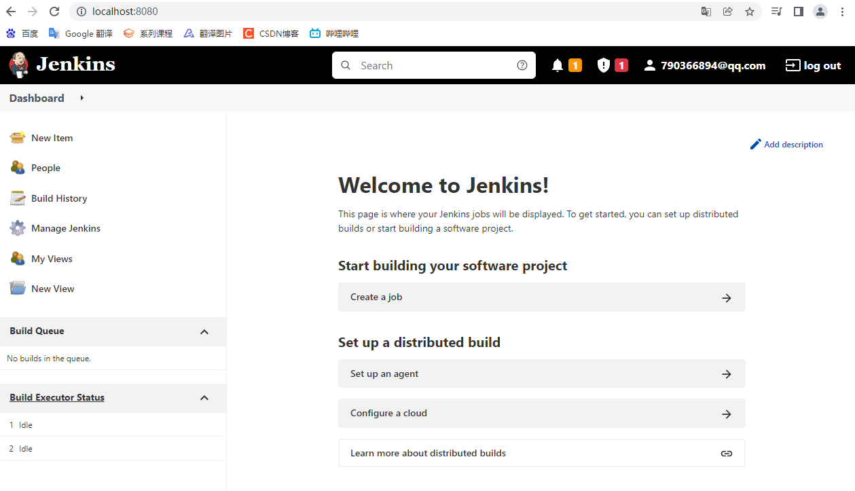Viewport: 855px width, 491px height.
Task: Click the New Item box icon
Action: tap(18, 137)
